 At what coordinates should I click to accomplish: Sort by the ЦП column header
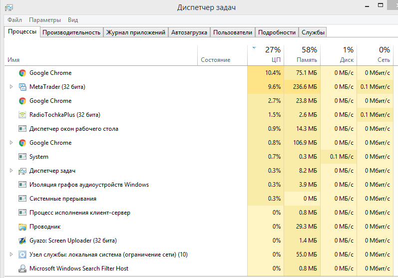(x=266, y=55)
